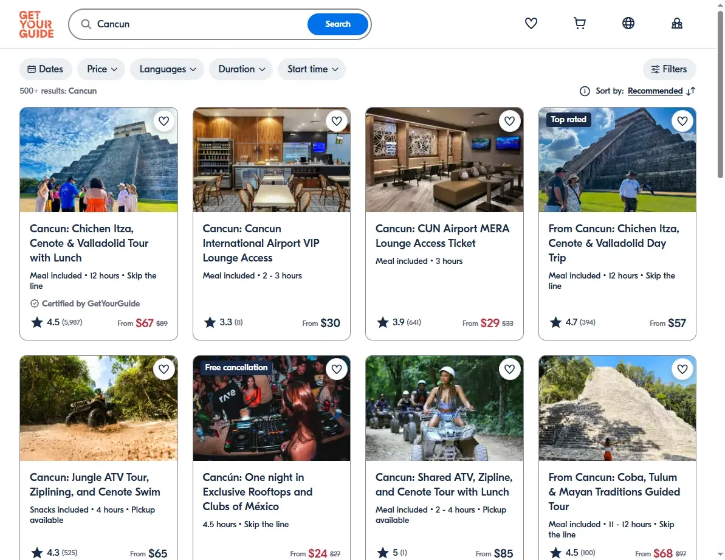725x560 pixels.
Task: Click the From $67 price
Action: (x=142, y=323)
